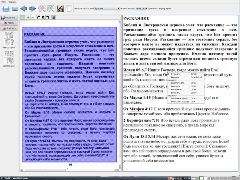Choose Отменить in context menu
240x180 pixels.
pos(186,74)
